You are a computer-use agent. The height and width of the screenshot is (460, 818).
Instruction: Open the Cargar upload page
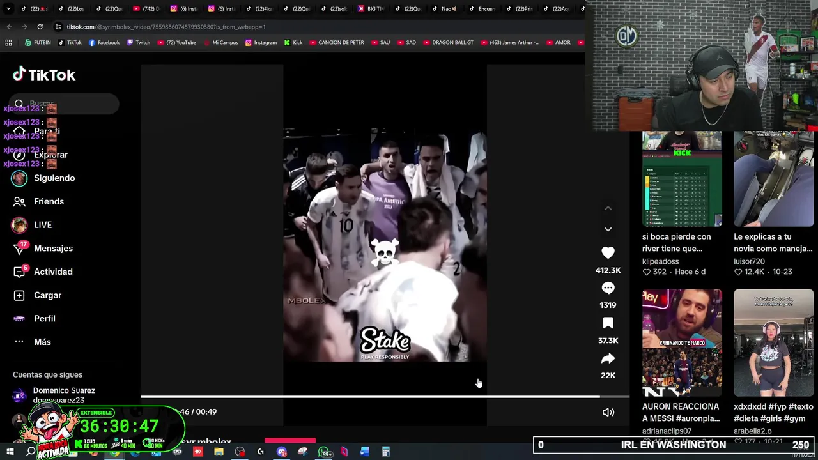tap(37, 295)
